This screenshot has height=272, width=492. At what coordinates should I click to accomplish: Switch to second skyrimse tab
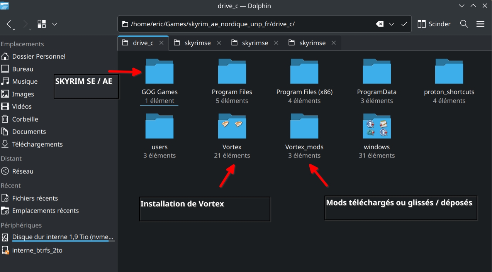pos(255,43)
